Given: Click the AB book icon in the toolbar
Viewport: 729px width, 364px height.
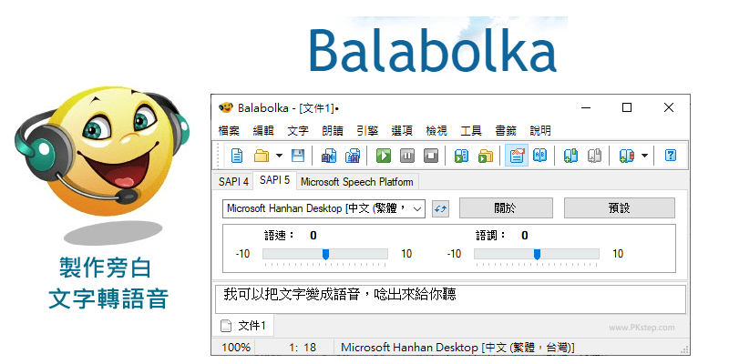Looking at the screenshot, I should 539,155.
